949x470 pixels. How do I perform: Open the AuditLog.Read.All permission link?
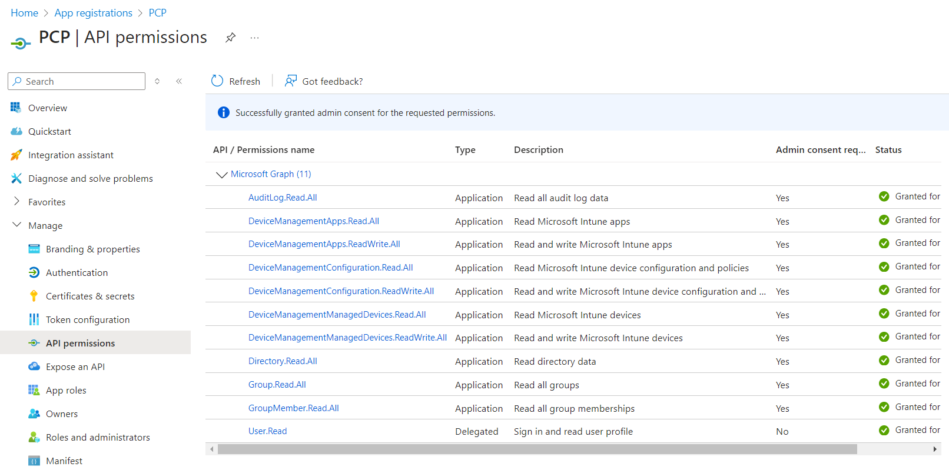[x=283, y=198]
